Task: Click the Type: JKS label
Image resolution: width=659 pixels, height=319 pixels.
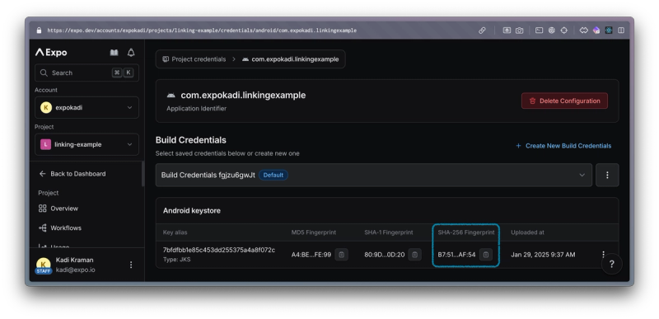Action: (176, 260)
